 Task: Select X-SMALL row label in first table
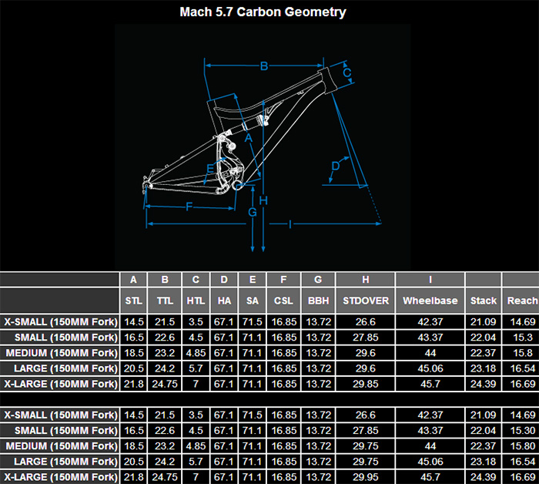tap(60, 321)
